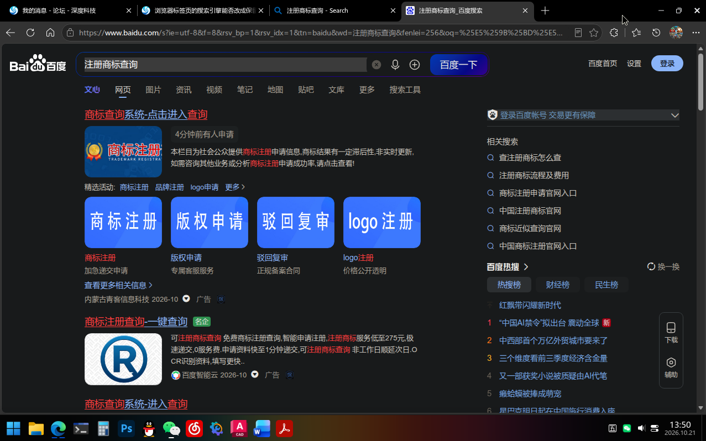Refresh hot list with 换一换
This screenshot has height=441, width=706.
(x=663, y=267)
